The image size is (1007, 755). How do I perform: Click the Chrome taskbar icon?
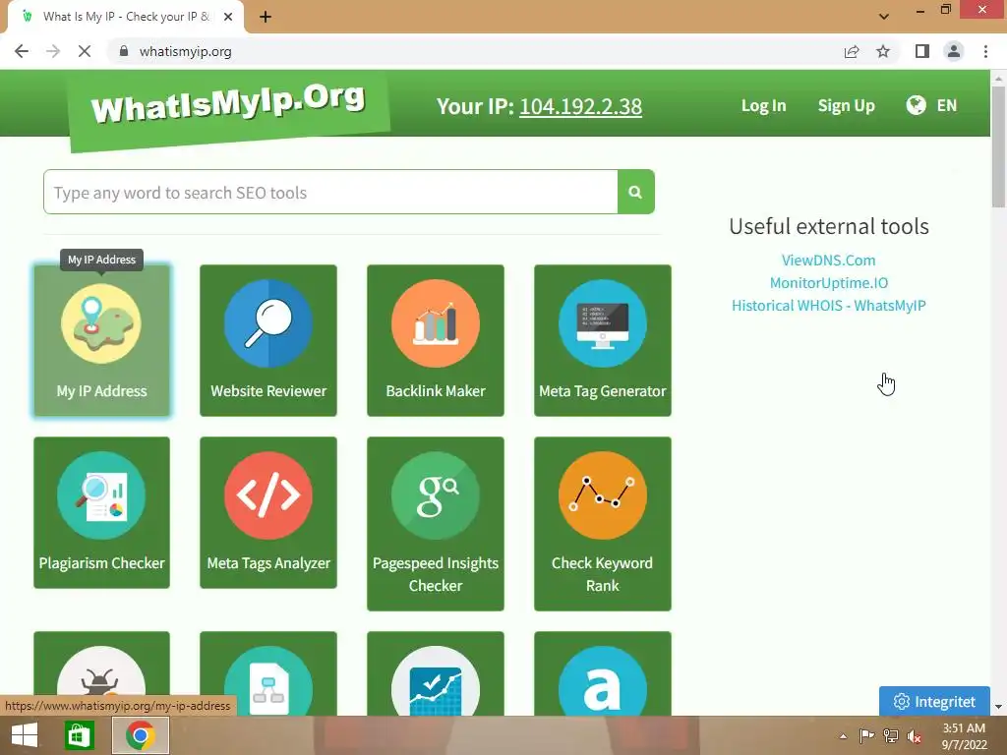pyautogui.click(x=141, y=735)
